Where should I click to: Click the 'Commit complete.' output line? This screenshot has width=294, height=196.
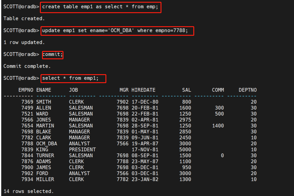[x=27, y=66]
